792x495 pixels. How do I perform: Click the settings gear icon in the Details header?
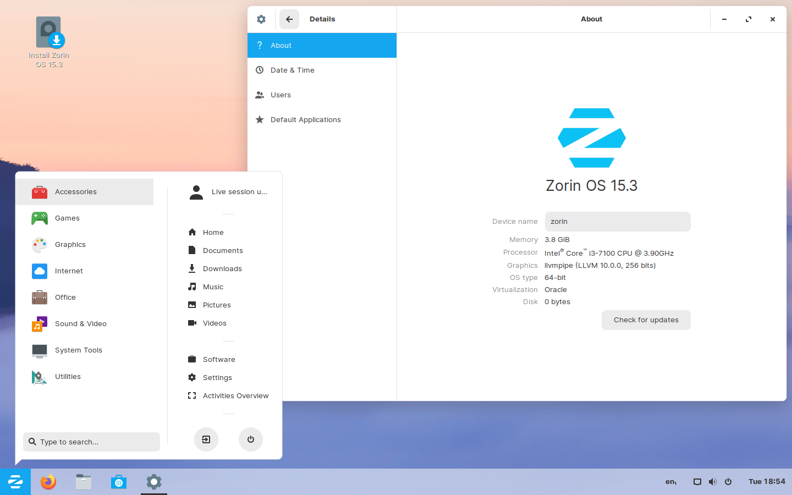(x=261, y=19)
